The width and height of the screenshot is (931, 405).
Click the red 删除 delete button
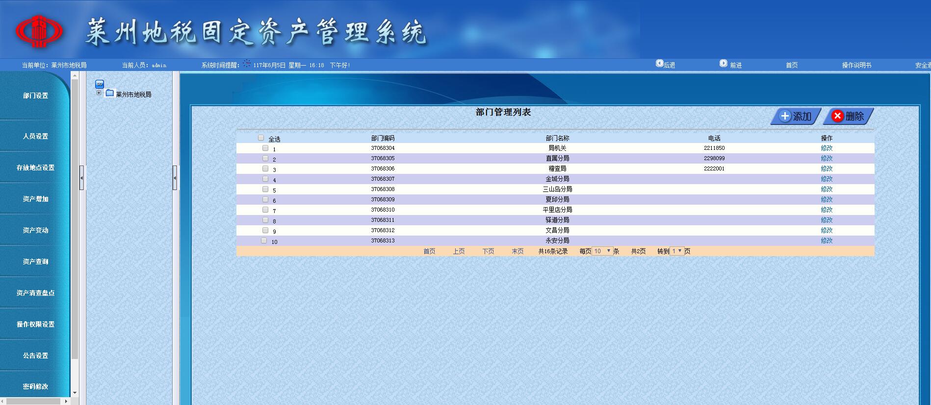tap(848, 117)
